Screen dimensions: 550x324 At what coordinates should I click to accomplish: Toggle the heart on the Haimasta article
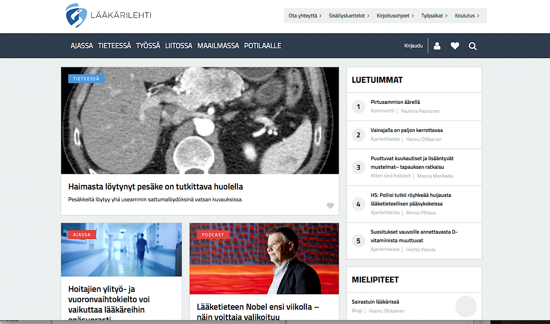point(330,206)
